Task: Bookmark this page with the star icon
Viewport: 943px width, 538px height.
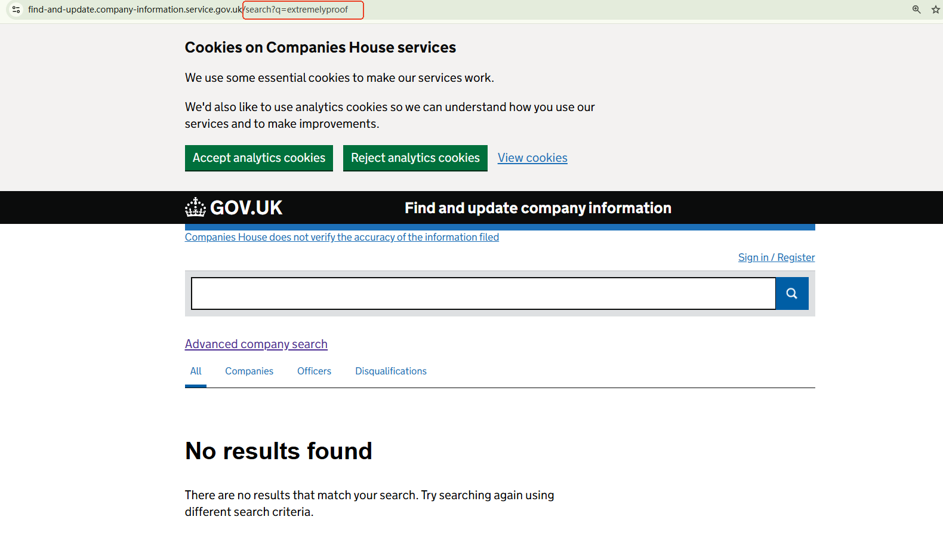Action: [x=935, y=10]
